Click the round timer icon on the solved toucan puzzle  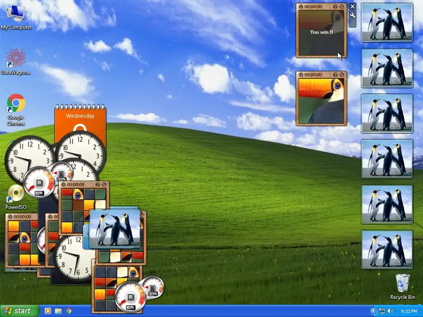pos(301,75)
